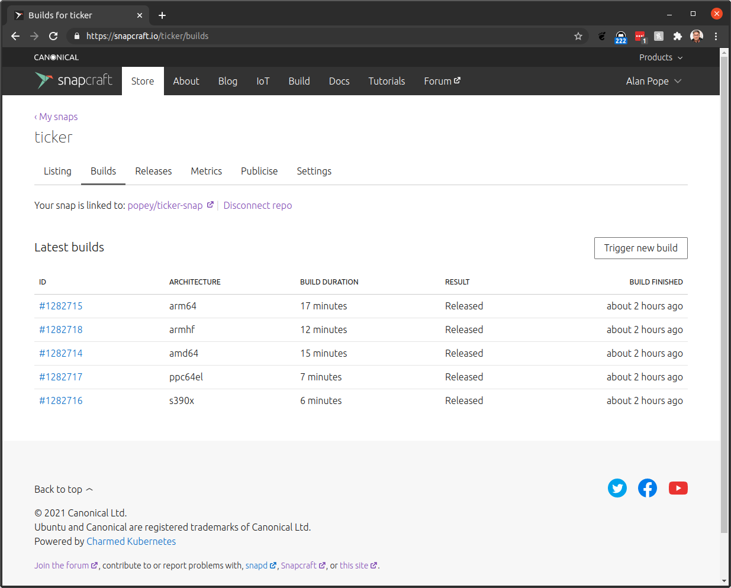The height and width of the screenshot is (588, 731).
Task: Open the Snapcraft footer link
Action: (303, 566)
